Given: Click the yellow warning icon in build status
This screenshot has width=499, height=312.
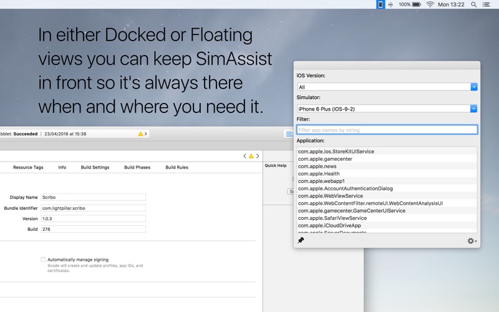Looking at the screenshot, I should coord(140,134).
